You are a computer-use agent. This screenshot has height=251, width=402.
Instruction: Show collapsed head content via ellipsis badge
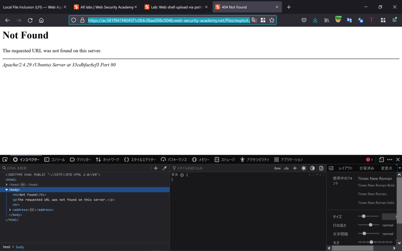coord(23,185)
